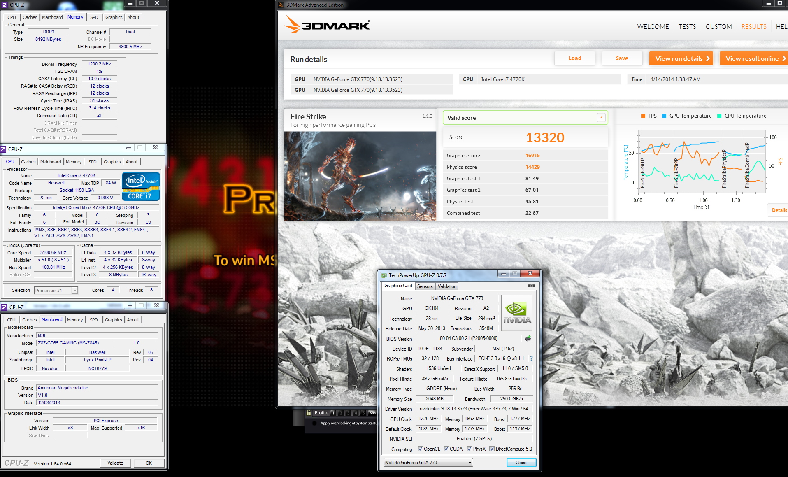Click the 3DMark orange logo
This screenshot has height=477, width=788.
click(x=327, y=25)
